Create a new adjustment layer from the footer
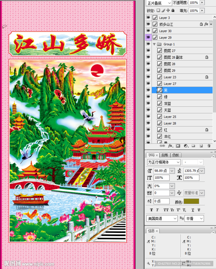Image resolution: width=216 pixels, height=269 pixels. (x=186, y=146)
